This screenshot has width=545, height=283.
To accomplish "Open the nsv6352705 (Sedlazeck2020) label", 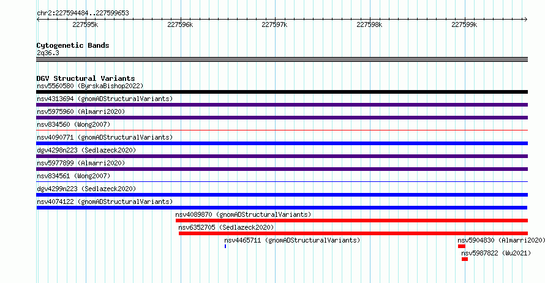I will (226, 227).
